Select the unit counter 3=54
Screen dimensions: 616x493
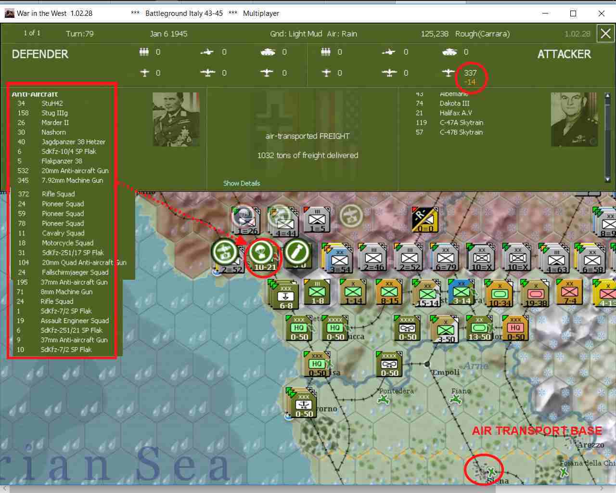pyautogui.click(x=339, y=258)
